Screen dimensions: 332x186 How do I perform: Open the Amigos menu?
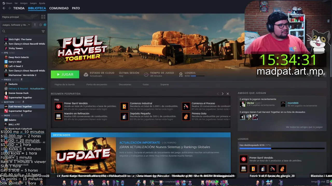pyautogui.click(x=24, y=3)
